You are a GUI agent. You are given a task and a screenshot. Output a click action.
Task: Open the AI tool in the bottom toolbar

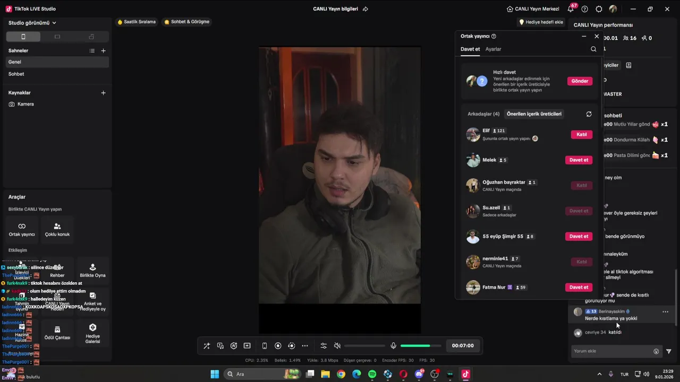[234, 346]
